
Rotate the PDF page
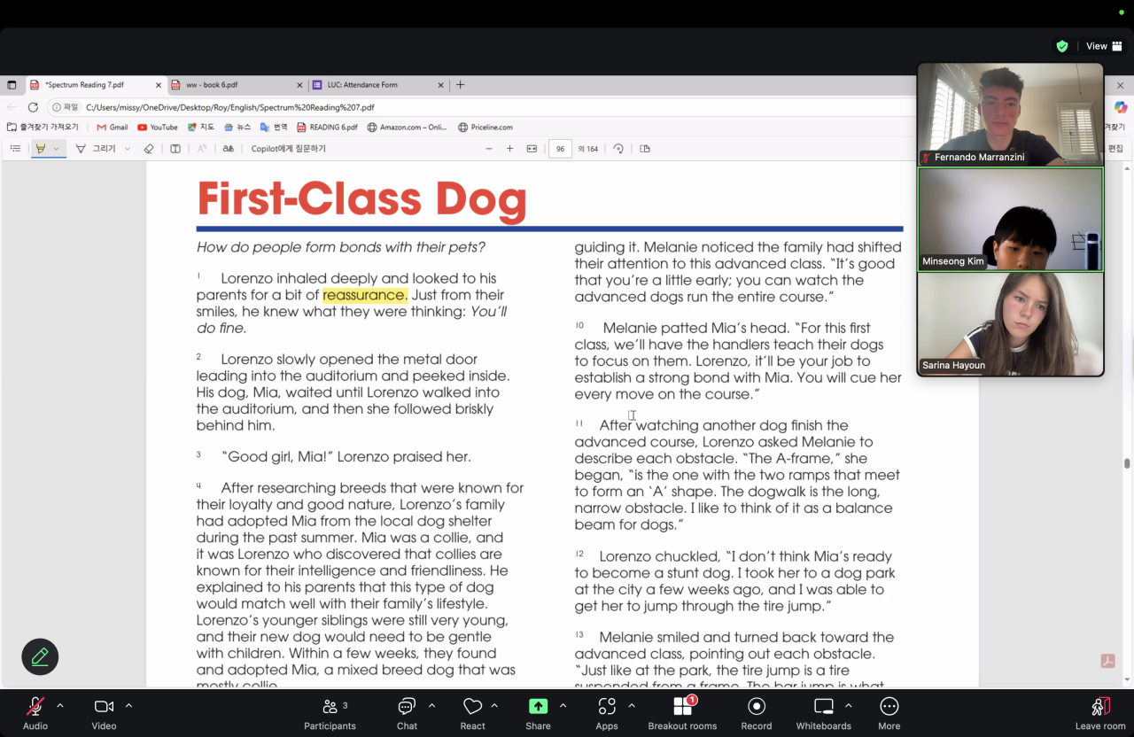click(618, 149)
